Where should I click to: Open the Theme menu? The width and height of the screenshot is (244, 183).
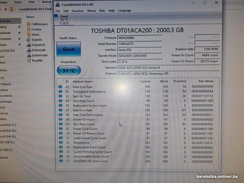[91, 11]
